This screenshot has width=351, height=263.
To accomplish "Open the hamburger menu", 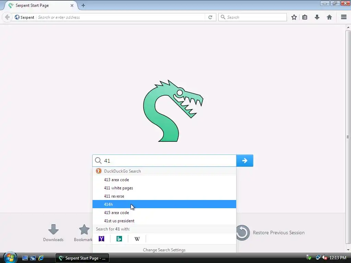I will [344, 17].
